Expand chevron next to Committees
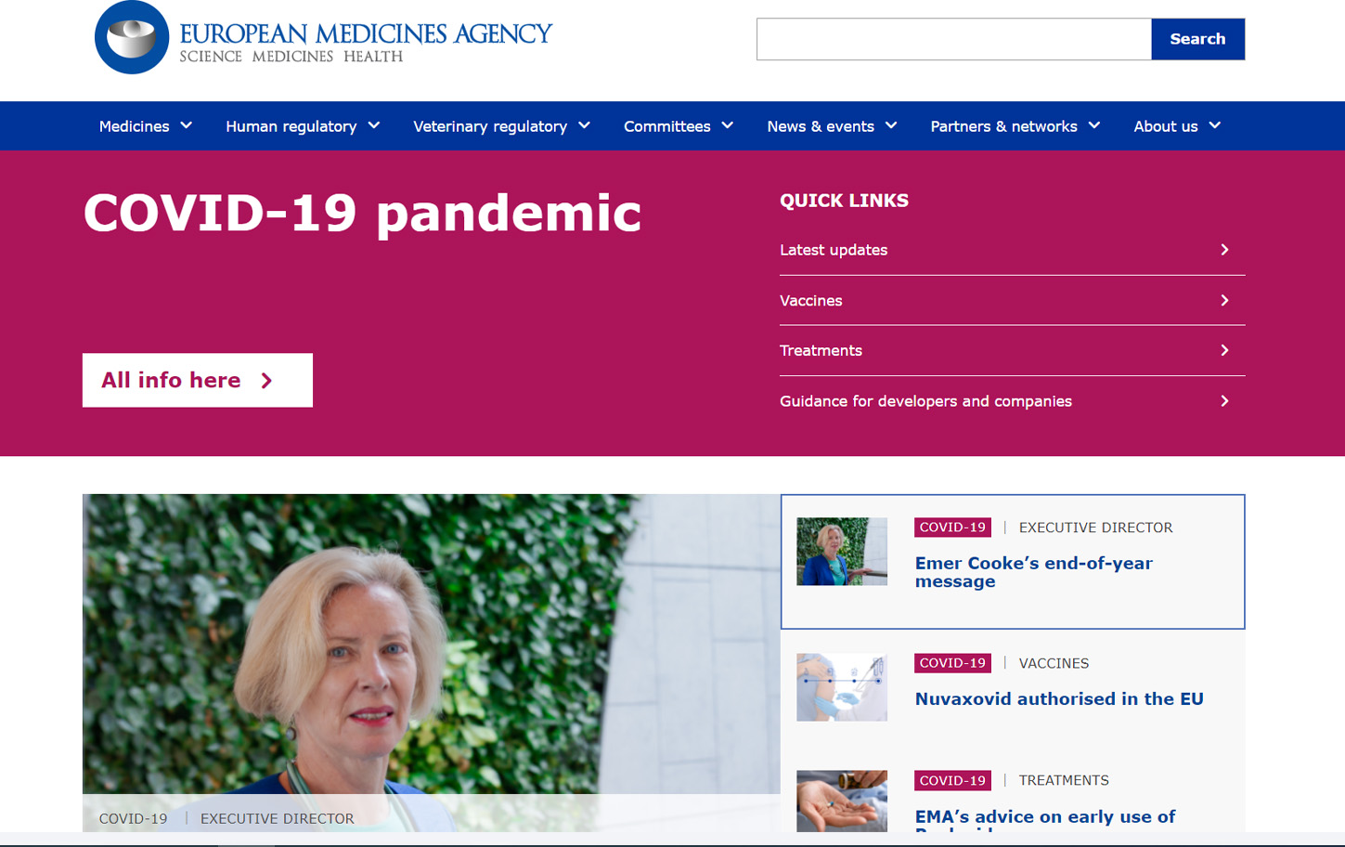Viewport: 1345px width, 847px height. [728, 125]
